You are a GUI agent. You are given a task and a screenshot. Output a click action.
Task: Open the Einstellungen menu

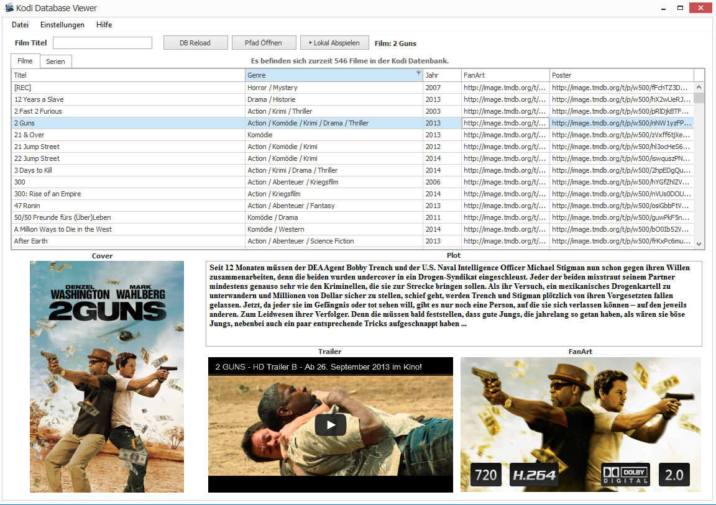tap(62, 25)
